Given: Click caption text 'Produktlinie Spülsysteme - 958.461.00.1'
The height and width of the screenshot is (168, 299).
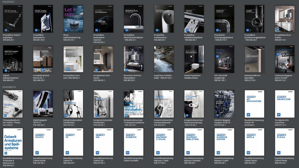Looking at the screenshot, I should coord(39,37).
